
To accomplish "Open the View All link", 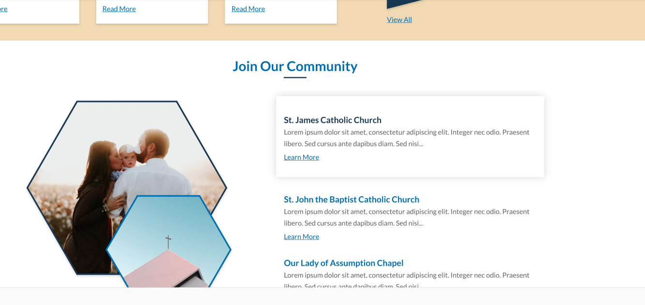I will (x=399, y=19).
